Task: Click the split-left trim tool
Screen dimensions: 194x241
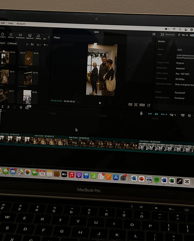Action: tap(3, 106)
